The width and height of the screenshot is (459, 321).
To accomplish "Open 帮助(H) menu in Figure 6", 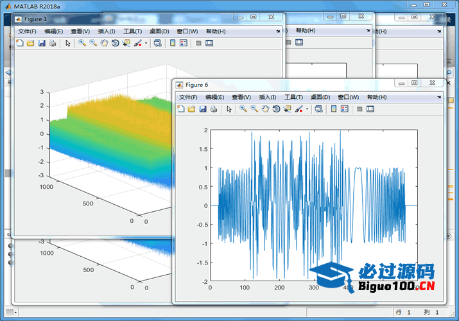I will 377,97.
